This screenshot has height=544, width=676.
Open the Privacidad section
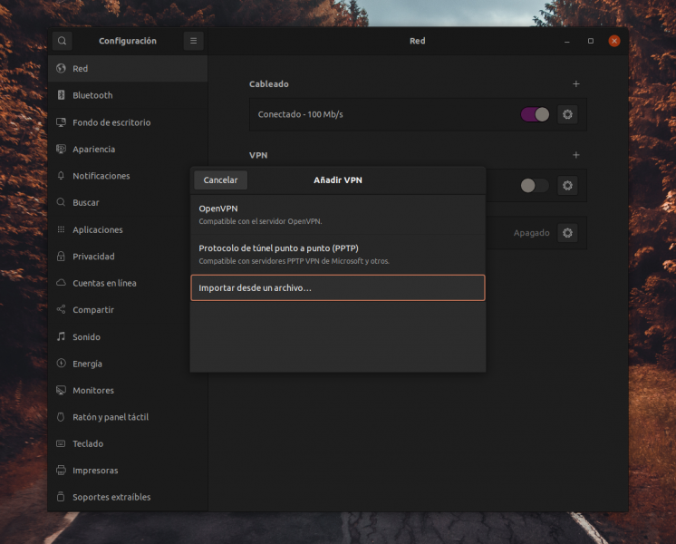93,257
